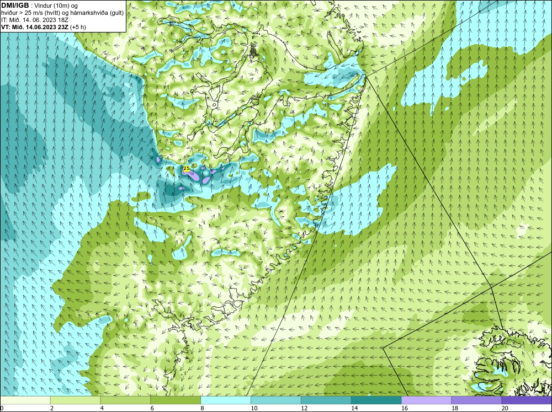Viewport: 552px width, 412px height.
Task: Click the lavender 16–18 m/s legend swatch
Action: point(426,400)
